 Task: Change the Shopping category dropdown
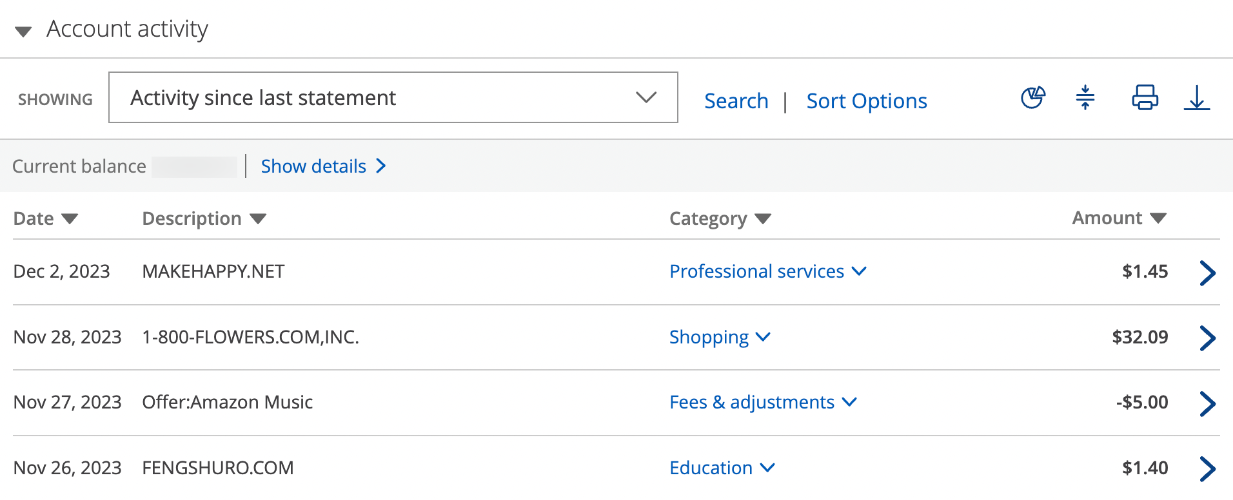[x=720, y=337]
